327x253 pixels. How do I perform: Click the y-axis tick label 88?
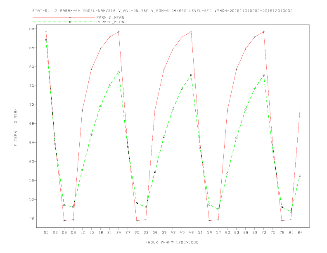[32, 29]
